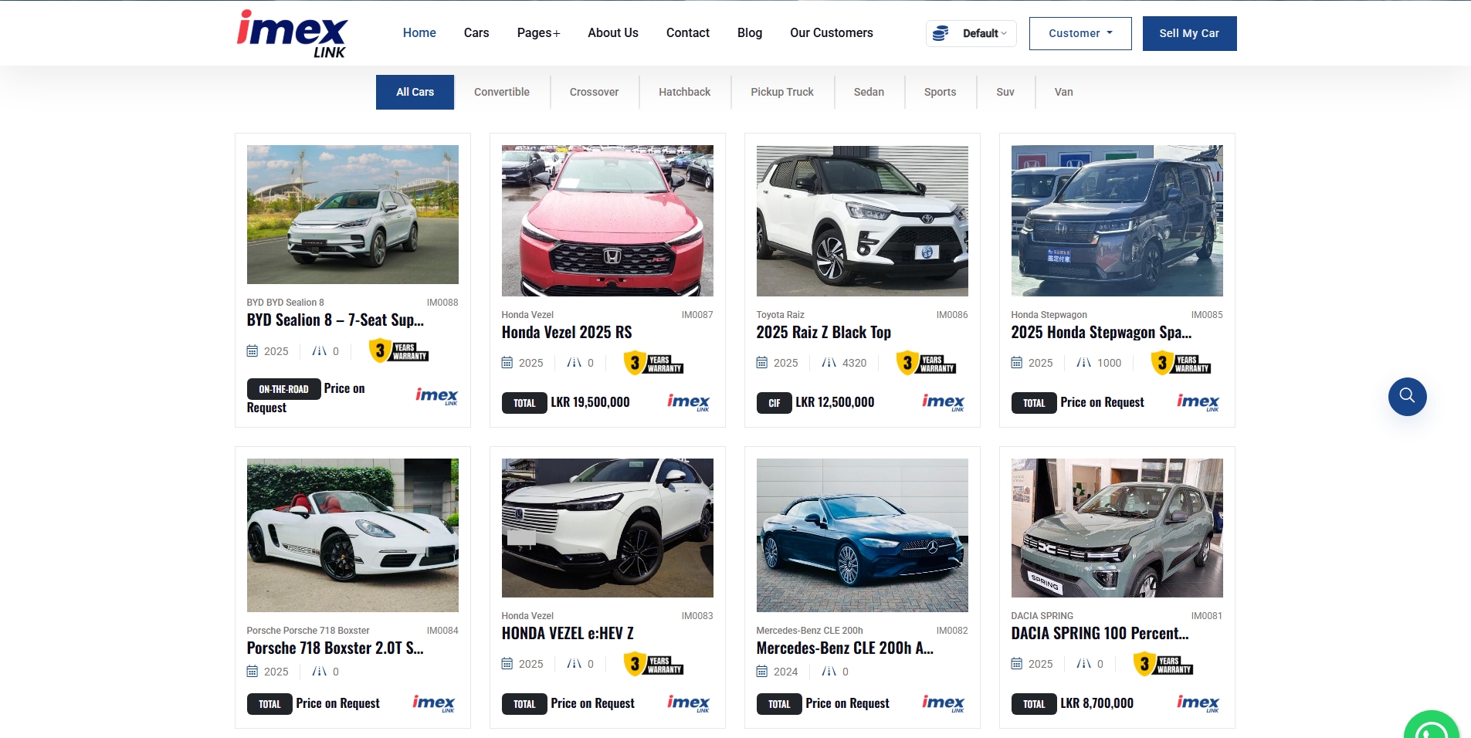Switch to the Sedan category tab
The height and width of the screenshot is (738, 1471).
pyautogui.click(x=869, y=92)
